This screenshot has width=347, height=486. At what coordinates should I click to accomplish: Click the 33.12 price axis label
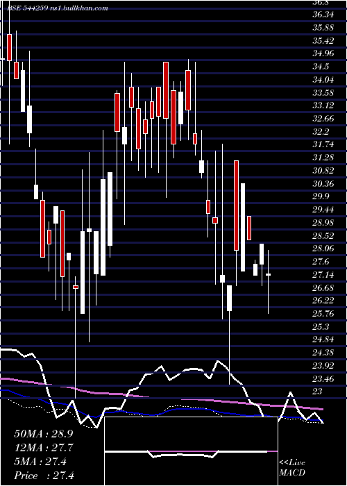click(323, 106)
